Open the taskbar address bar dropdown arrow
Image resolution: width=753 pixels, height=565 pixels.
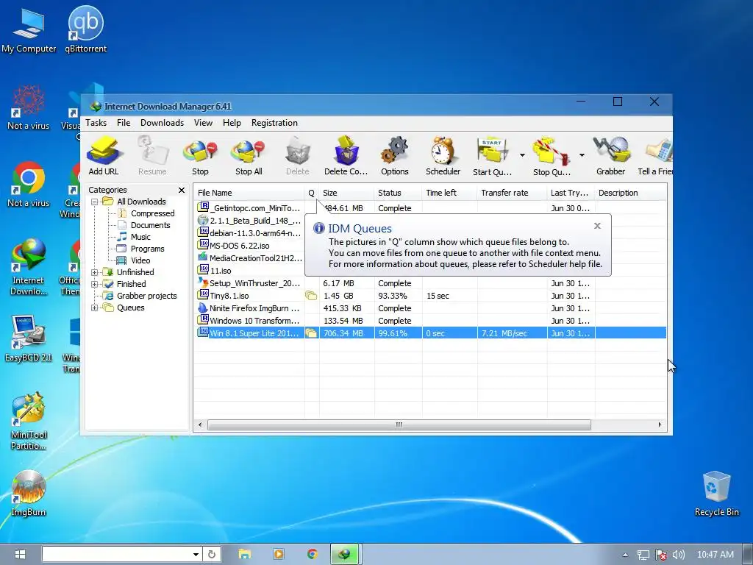(x=196, y=555)
